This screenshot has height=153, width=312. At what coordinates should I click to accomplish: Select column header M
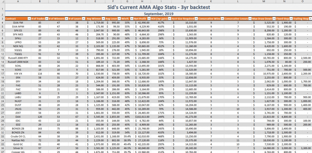coord(264,2)
